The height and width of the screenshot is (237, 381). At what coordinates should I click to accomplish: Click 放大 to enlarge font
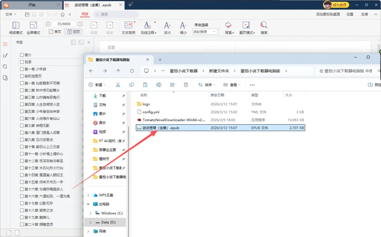[x=168, y=28]
